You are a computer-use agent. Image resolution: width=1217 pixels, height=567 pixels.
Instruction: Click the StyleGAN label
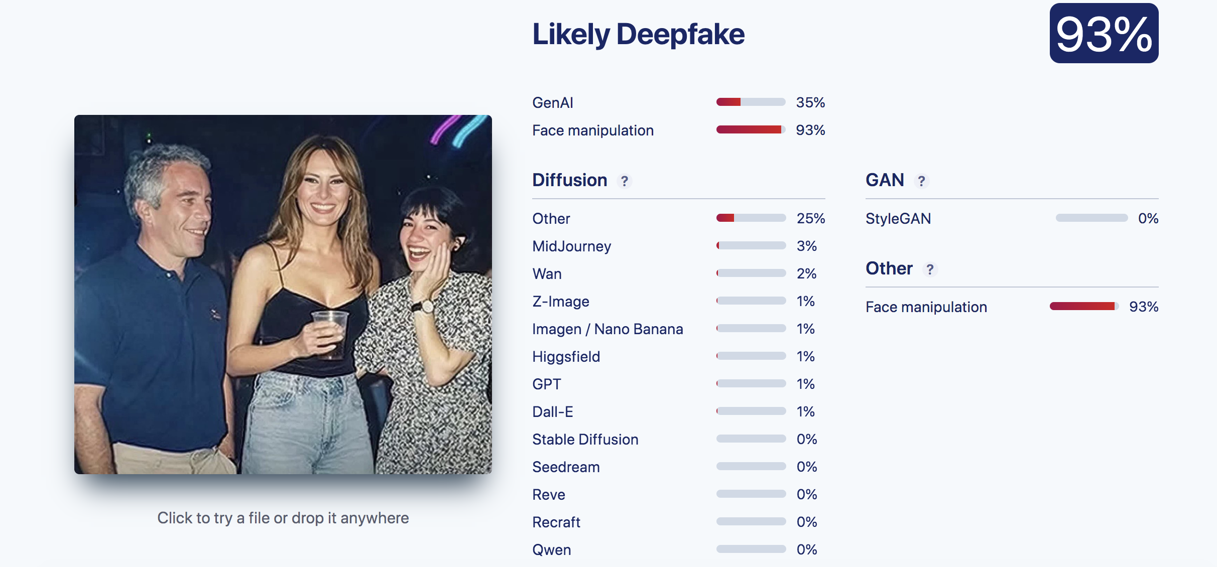[898, 219]
